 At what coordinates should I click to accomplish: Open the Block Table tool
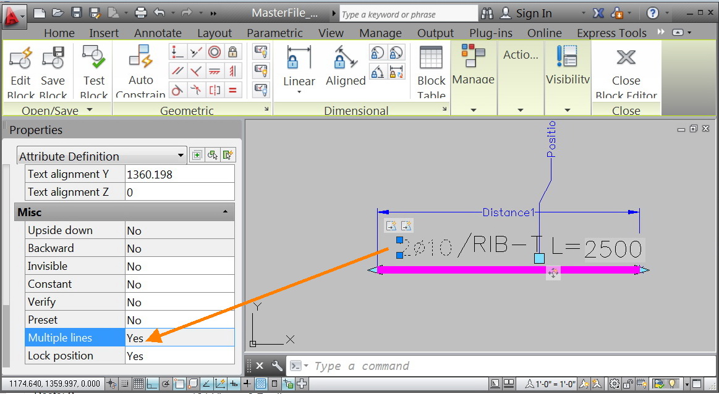click(x=431, y=72)
